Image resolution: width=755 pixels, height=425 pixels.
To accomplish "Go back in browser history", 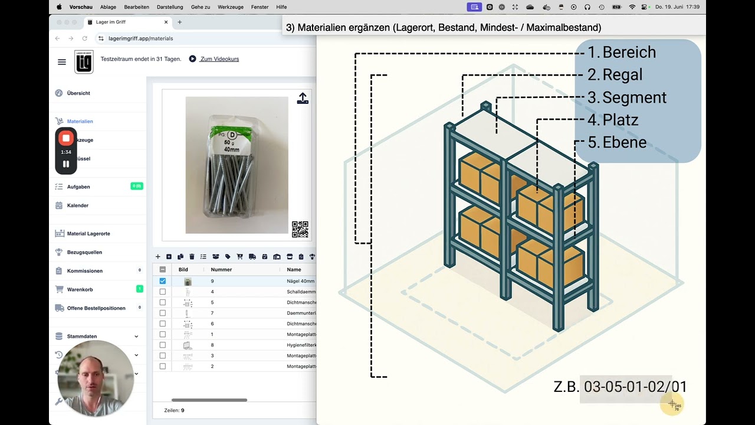I will point(57,38).
